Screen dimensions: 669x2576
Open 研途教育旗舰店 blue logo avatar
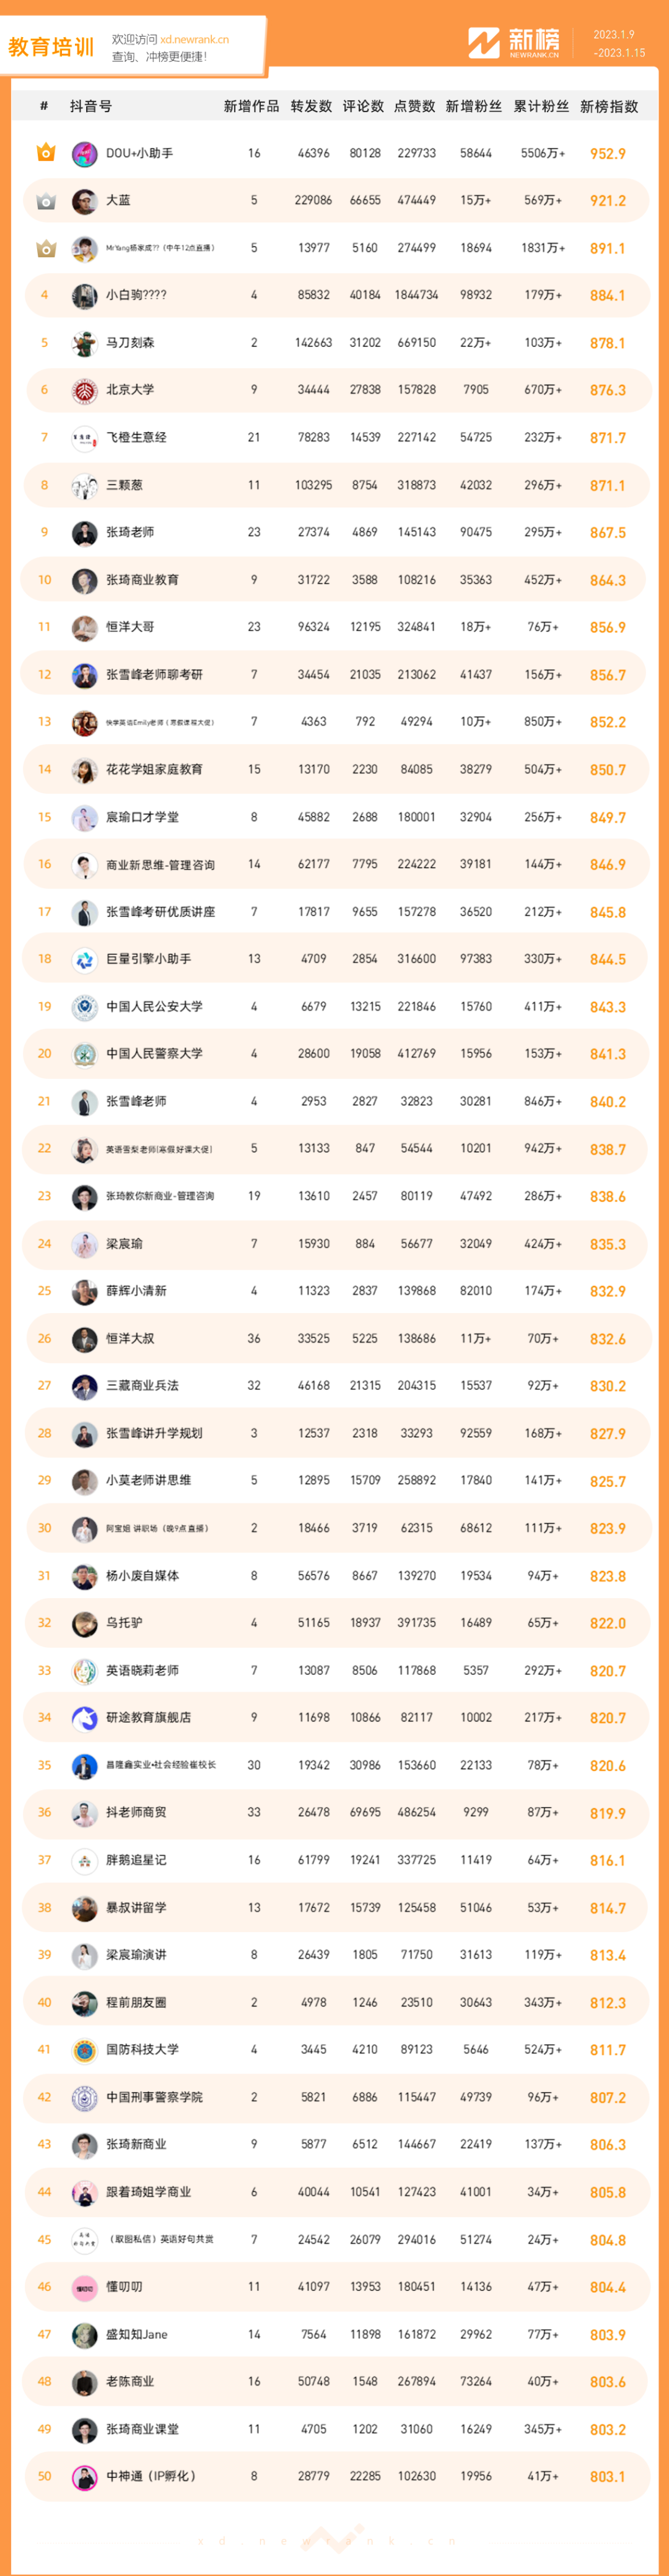[x=84, y=1717]
